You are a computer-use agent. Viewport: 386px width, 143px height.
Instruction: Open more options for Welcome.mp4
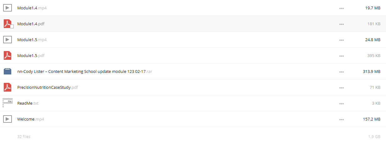pyautogui.click(x=342, y=119)
